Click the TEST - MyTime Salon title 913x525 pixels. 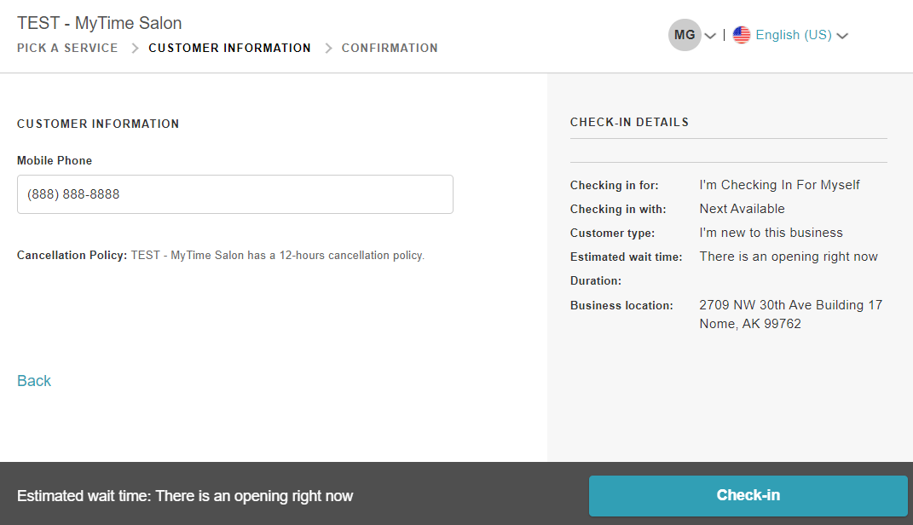[100, 23]
